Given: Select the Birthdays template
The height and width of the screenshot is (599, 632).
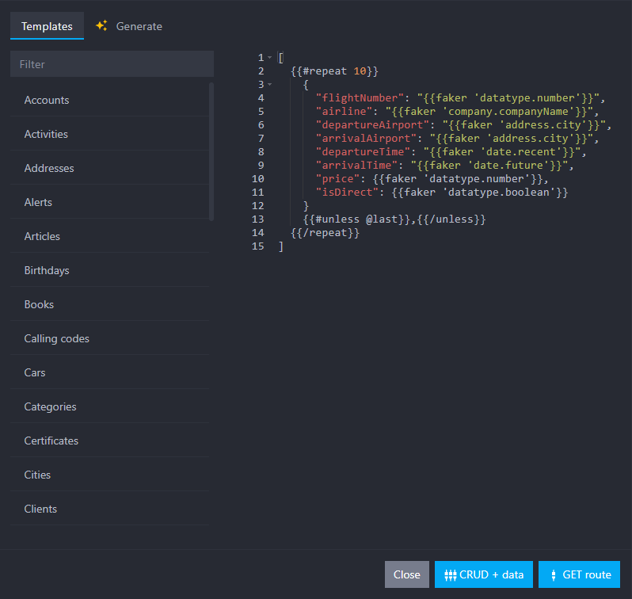Looking at the screenshot, I should [x=47, y=270].
